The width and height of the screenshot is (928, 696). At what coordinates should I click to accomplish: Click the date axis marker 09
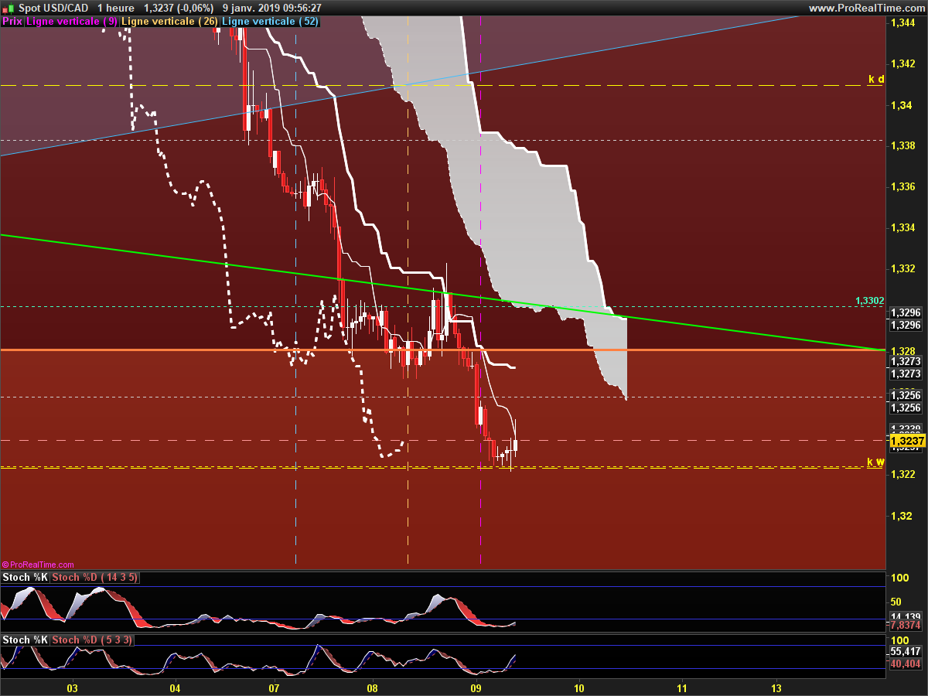pos(476,688)
